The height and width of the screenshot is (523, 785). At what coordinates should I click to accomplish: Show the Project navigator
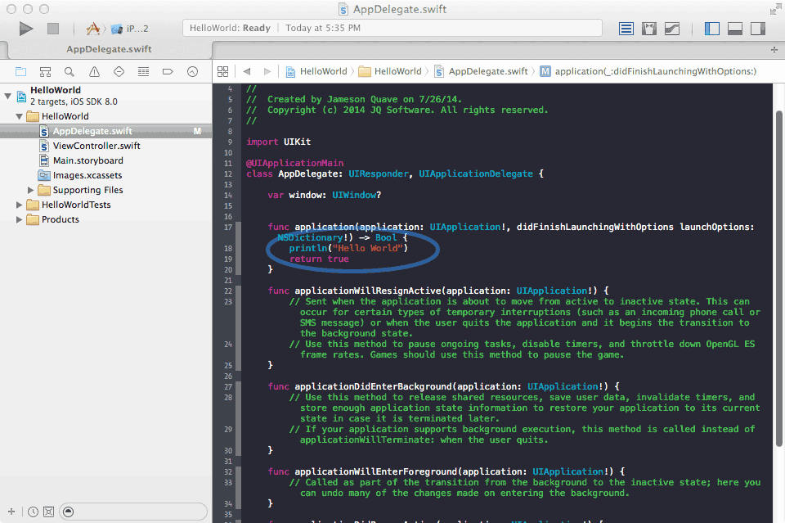20,72
